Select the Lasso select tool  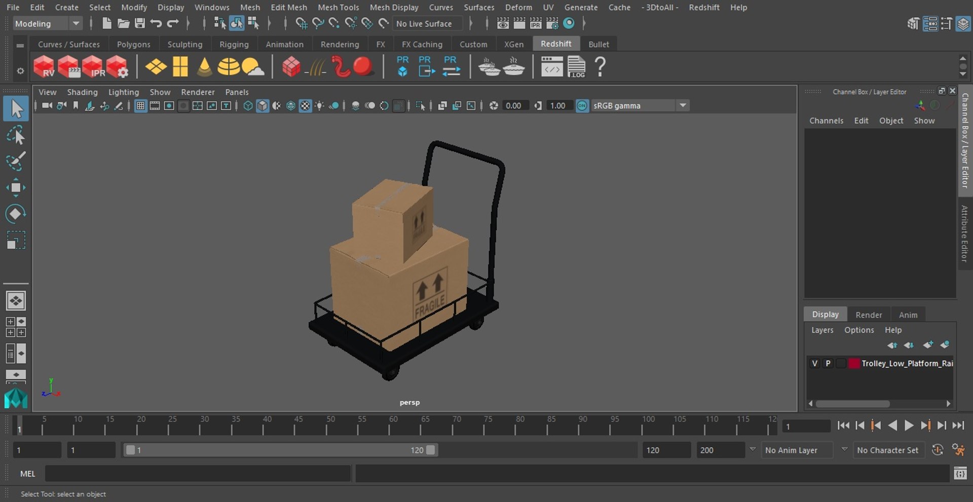tap(16, 135)
